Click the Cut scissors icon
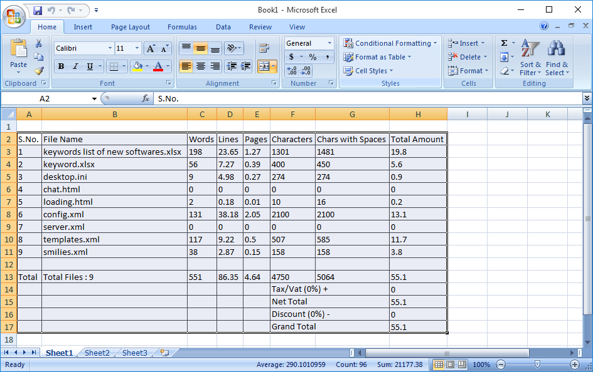The height and width of the screenshot is (372, 593). coord(38,43)
